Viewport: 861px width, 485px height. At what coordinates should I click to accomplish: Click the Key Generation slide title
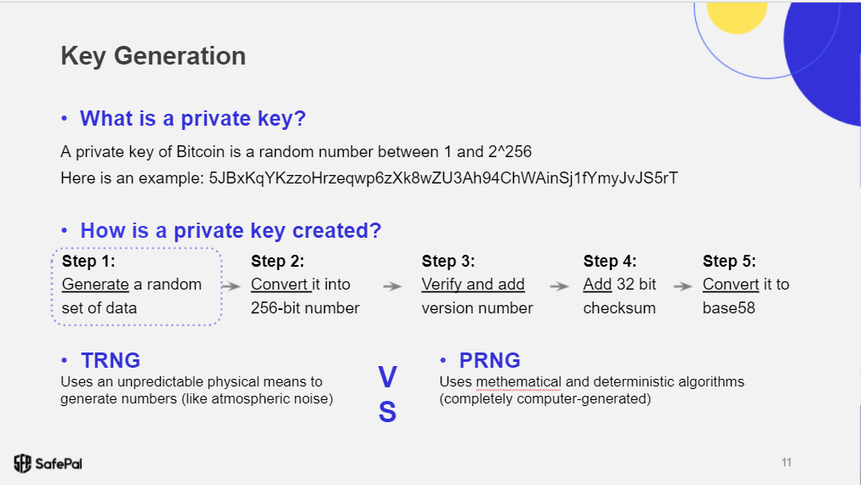153,56
